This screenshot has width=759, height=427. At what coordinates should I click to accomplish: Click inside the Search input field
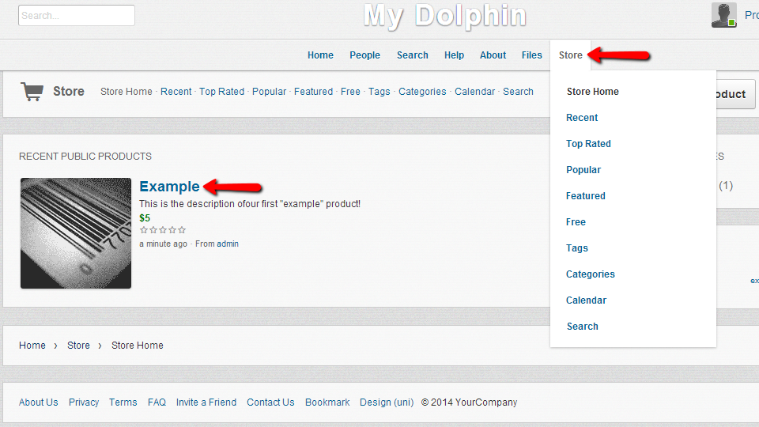click(x=77, y=16)
